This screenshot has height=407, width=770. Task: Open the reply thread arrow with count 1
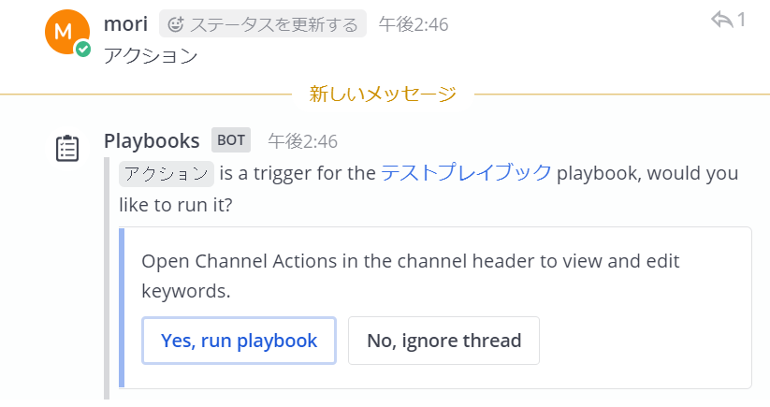click(x=728, y=20)
